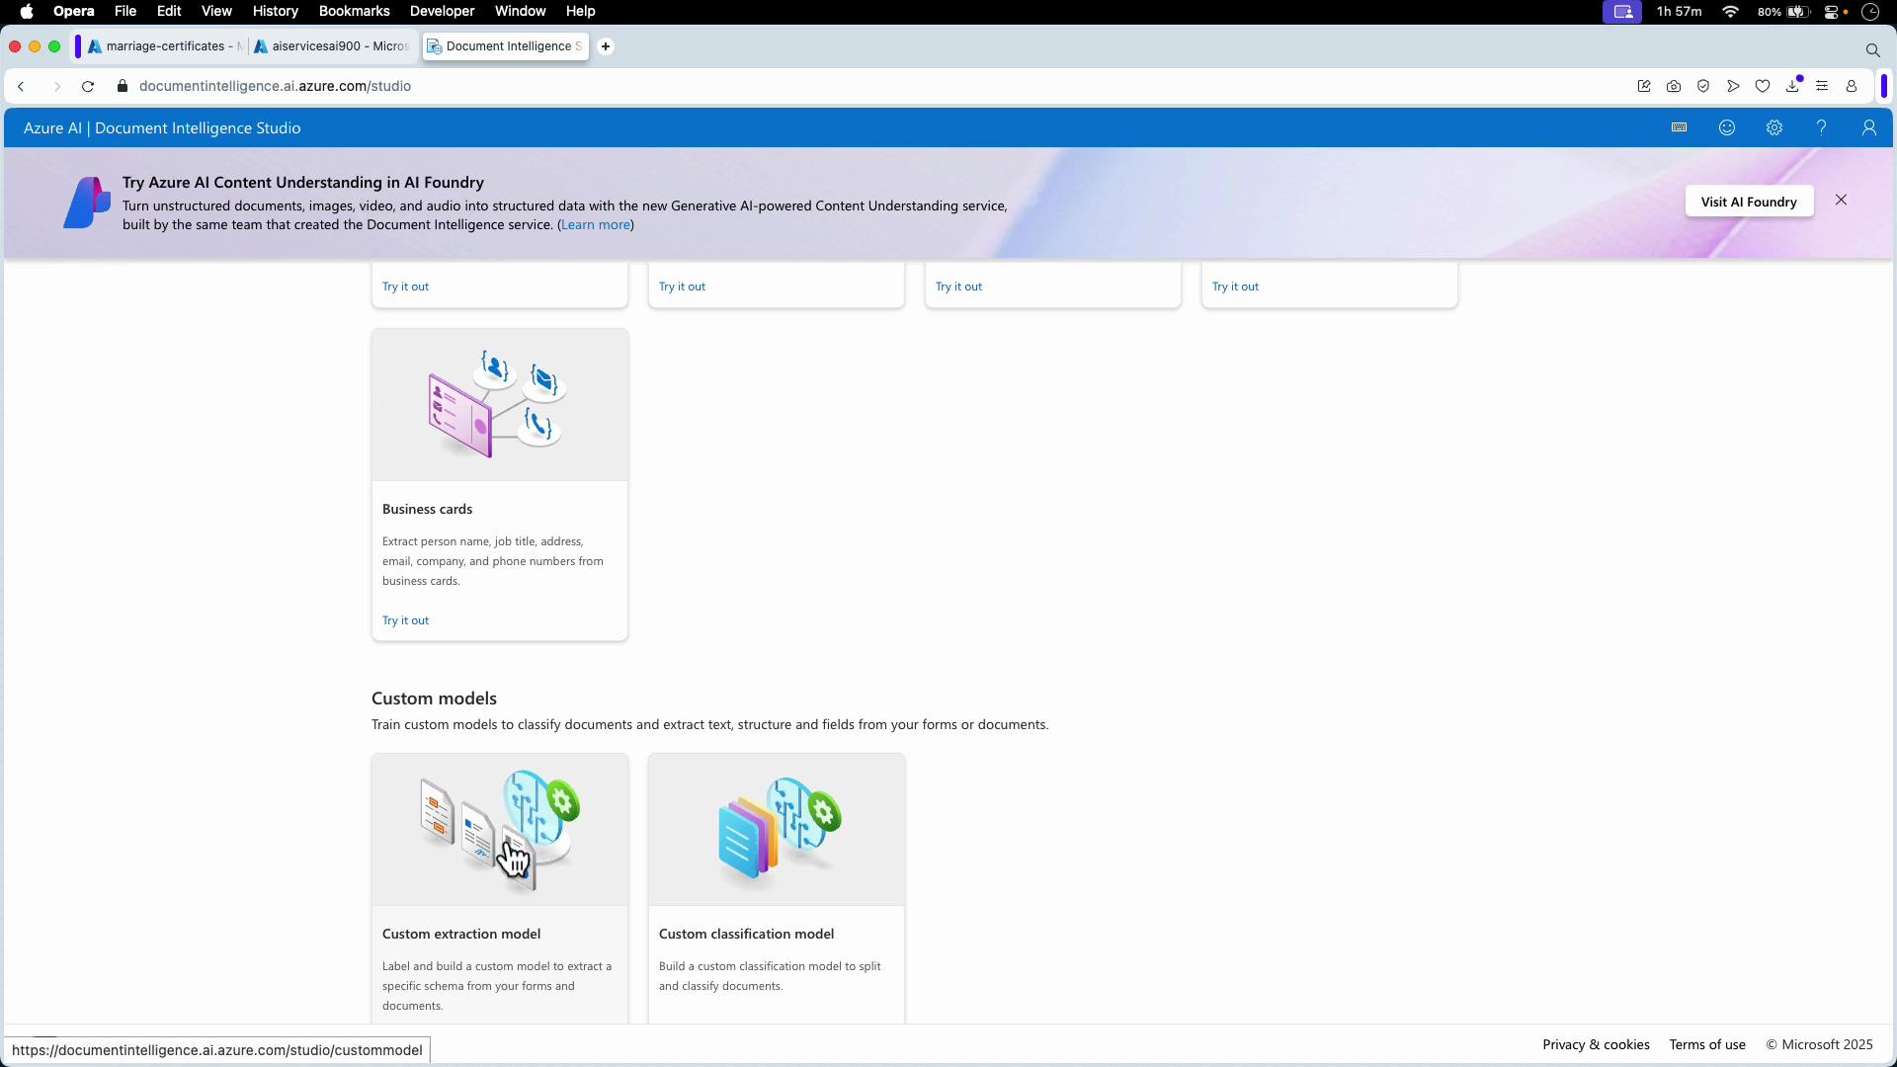
Task: Go forward to the next page
Action: tap(57, 87)
